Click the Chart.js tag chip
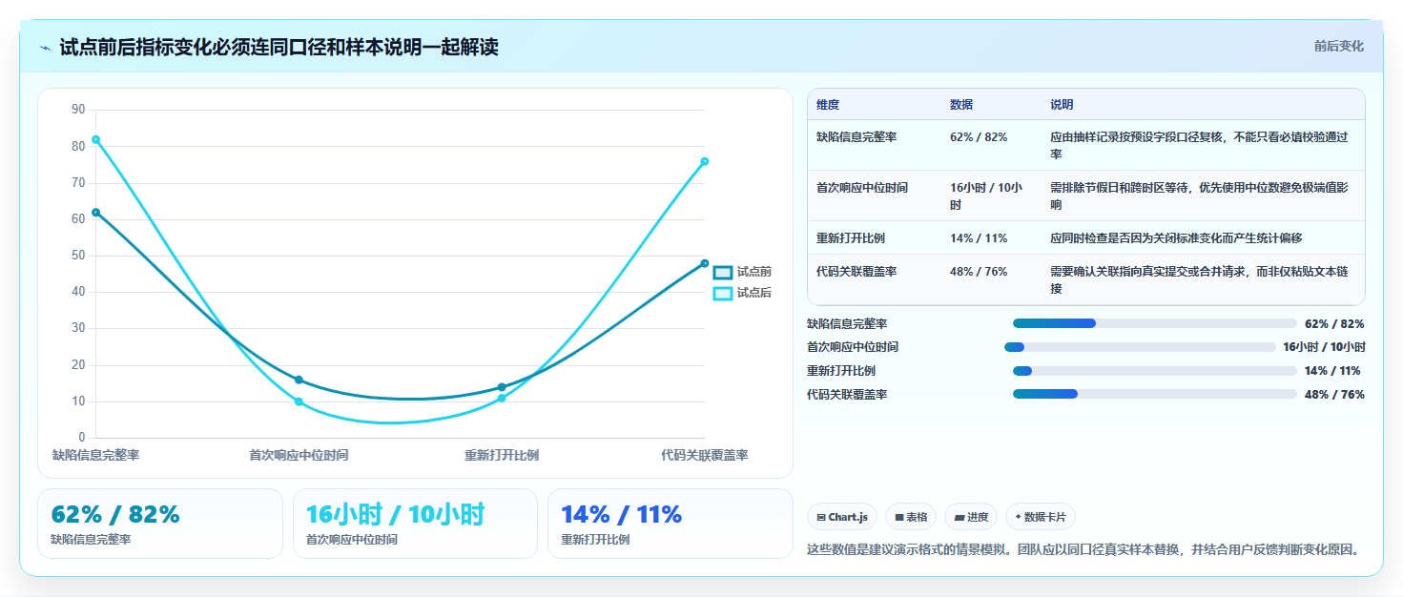1403x597 pixels. pos(842,517)
